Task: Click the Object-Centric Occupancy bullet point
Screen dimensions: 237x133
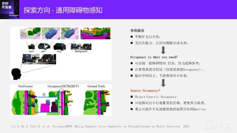Action: [156, 97]
